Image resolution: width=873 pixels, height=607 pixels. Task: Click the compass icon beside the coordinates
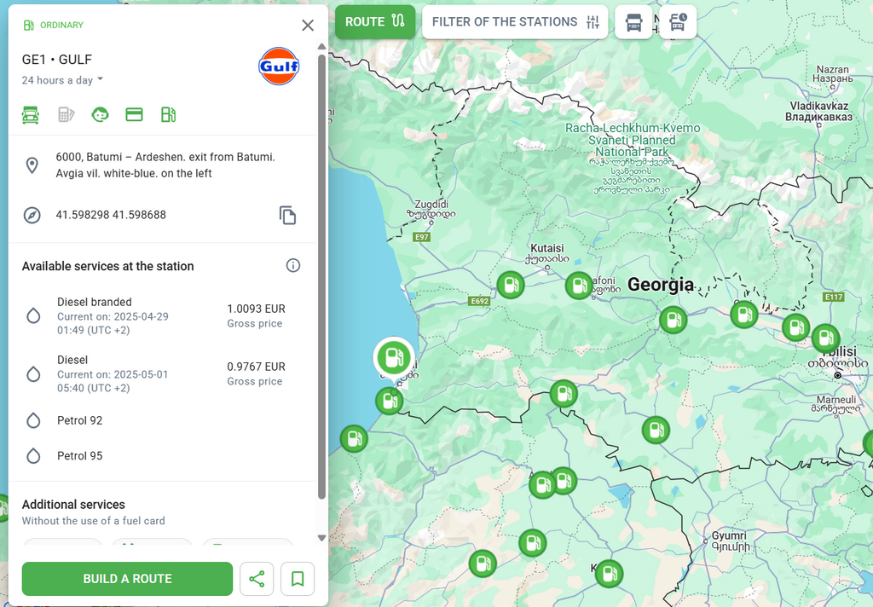(32, 215)
